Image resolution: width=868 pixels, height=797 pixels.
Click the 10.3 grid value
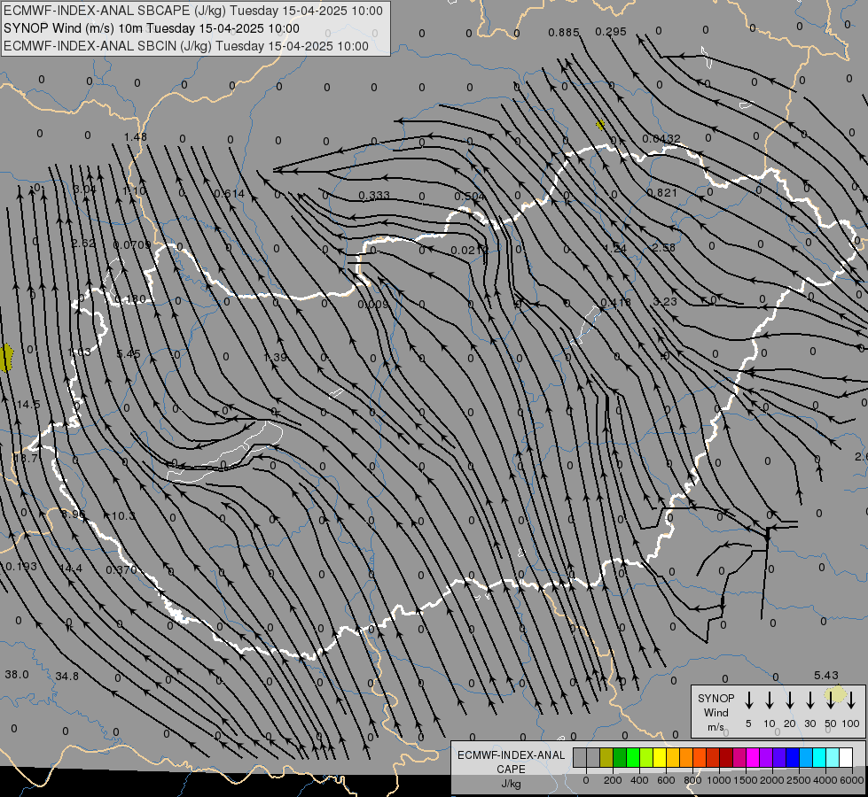[x=123, y=516]
